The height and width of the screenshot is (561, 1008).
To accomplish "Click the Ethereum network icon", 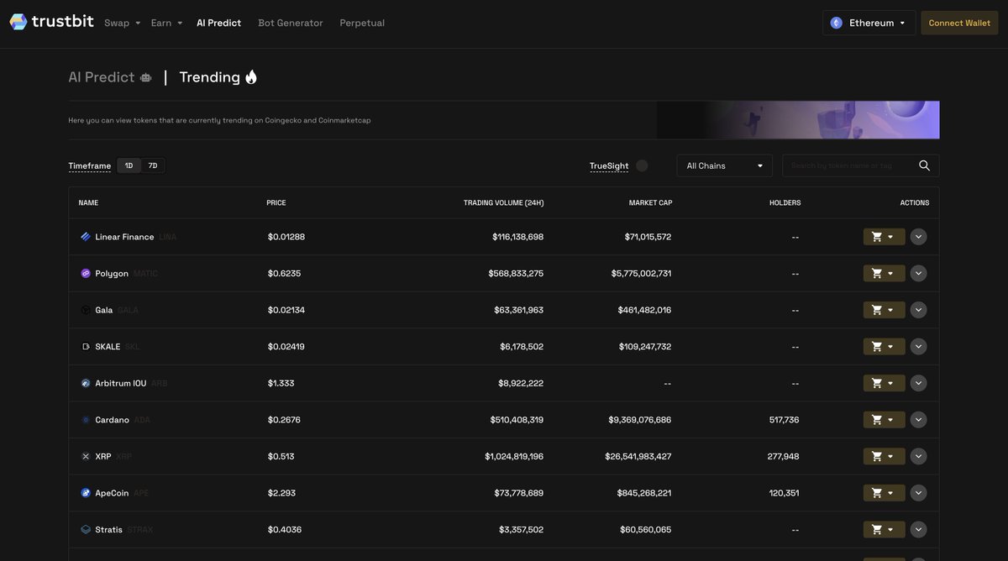I will click(837, 23).
